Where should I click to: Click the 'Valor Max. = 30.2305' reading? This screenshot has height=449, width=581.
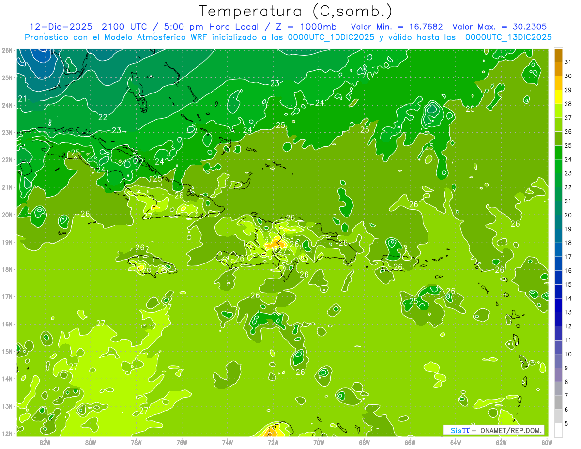click(x=500, y=26)
